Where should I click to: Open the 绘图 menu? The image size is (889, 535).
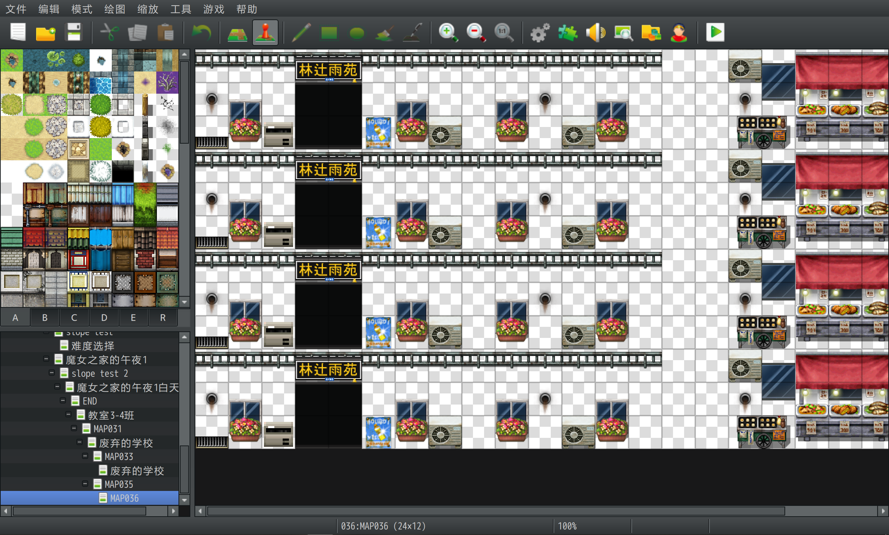pos(115,9)
